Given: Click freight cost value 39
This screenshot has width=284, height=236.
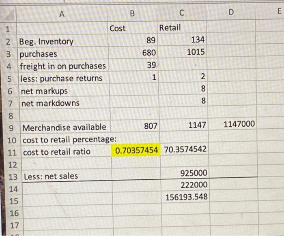Looking at the screenshot, I should (134, 65).
